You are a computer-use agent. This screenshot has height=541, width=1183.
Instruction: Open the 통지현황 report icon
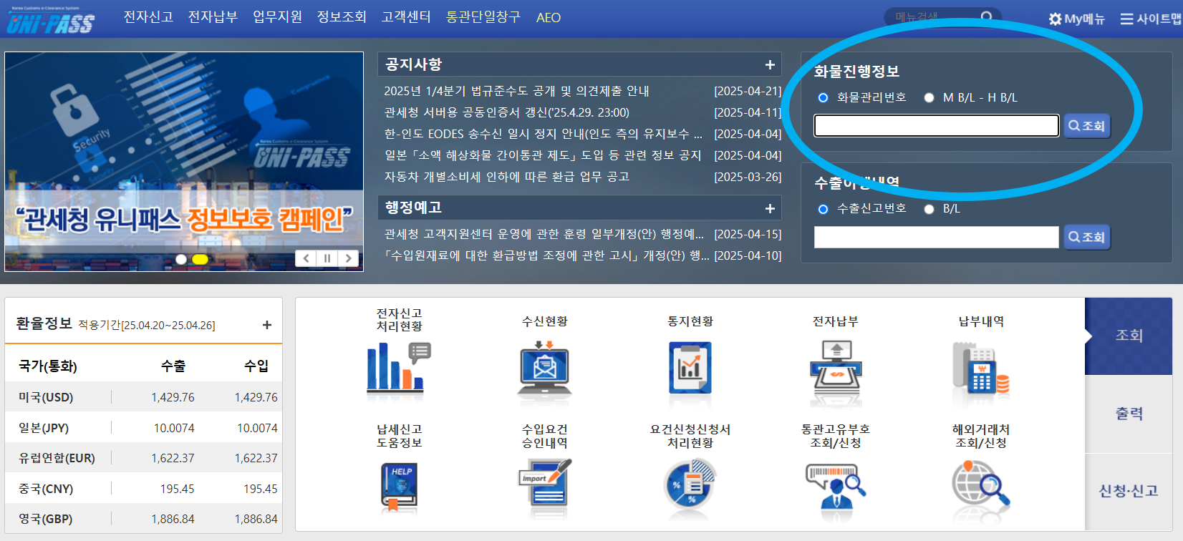point(690,366)
